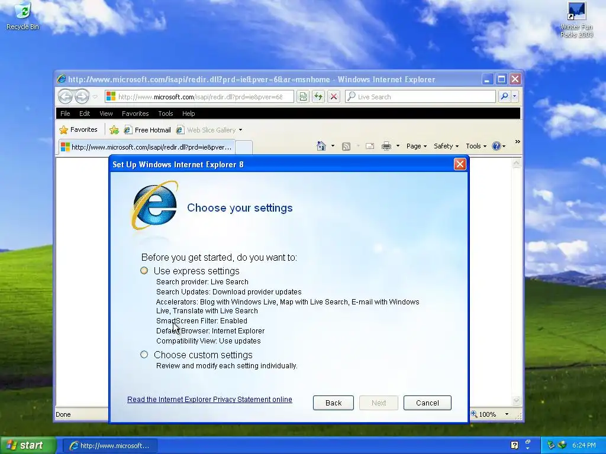Click the IE Back navigation arrow

point(65,96)
